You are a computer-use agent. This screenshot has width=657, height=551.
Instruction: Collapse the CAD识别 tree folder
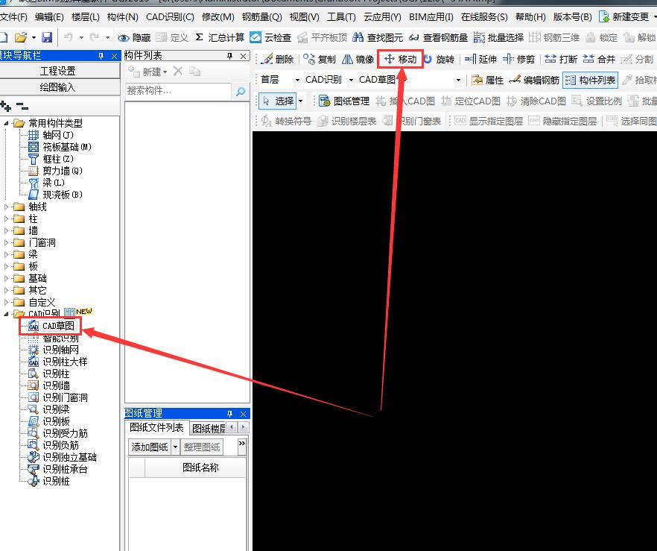(x=6, y=314)
